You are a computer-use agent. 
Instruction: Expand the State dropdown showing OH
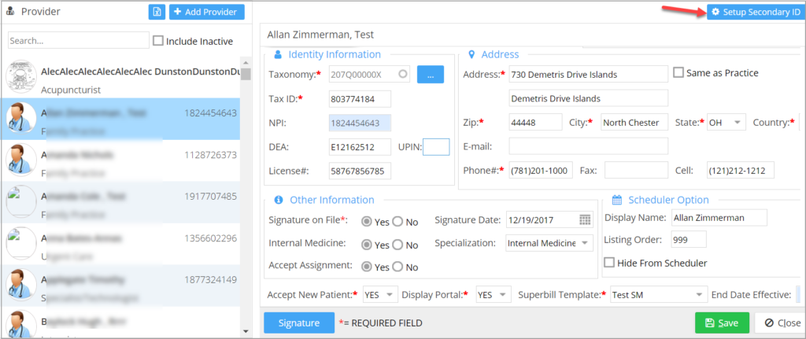point(737,123)
